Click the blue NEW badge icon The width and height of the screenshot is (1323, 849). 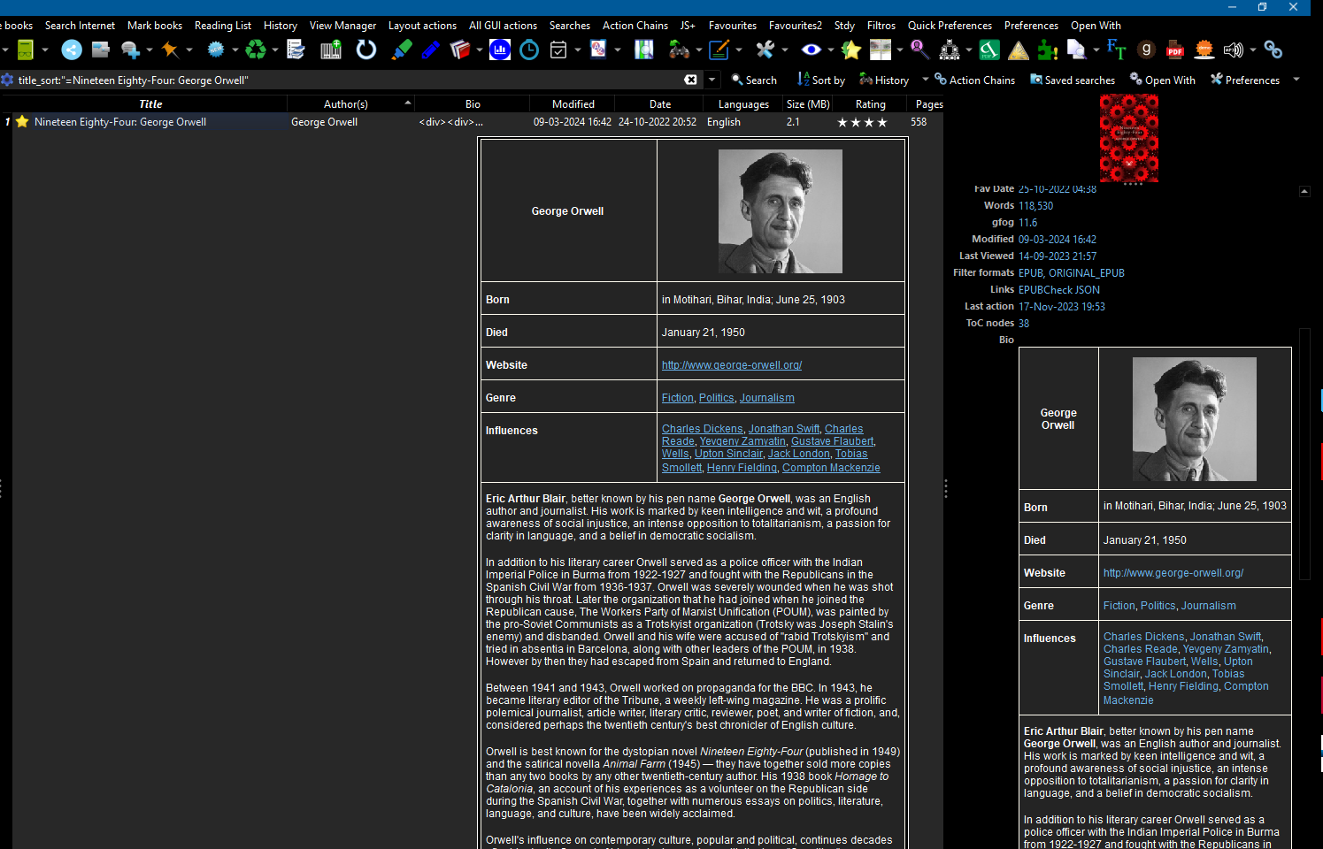[x=215, y=50]
